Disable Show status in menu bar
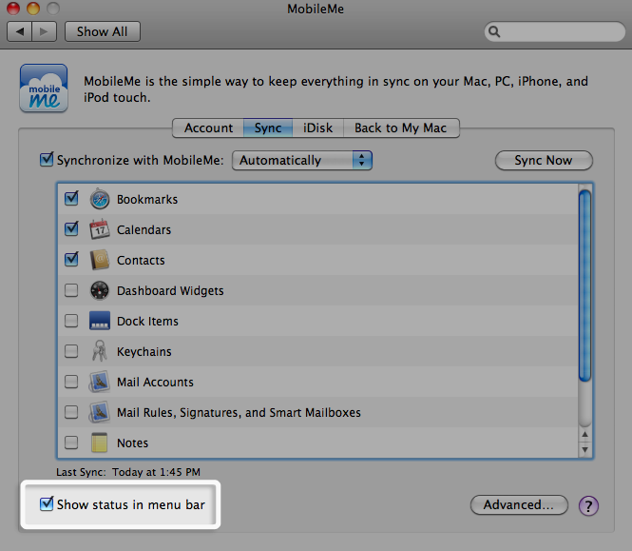The width and height of the screenshot is (632, 551). (x=47, y=504)
